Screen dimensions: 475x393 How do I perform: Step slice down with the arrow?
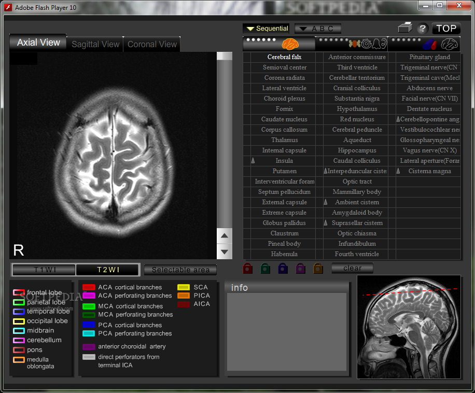[225, 251]
